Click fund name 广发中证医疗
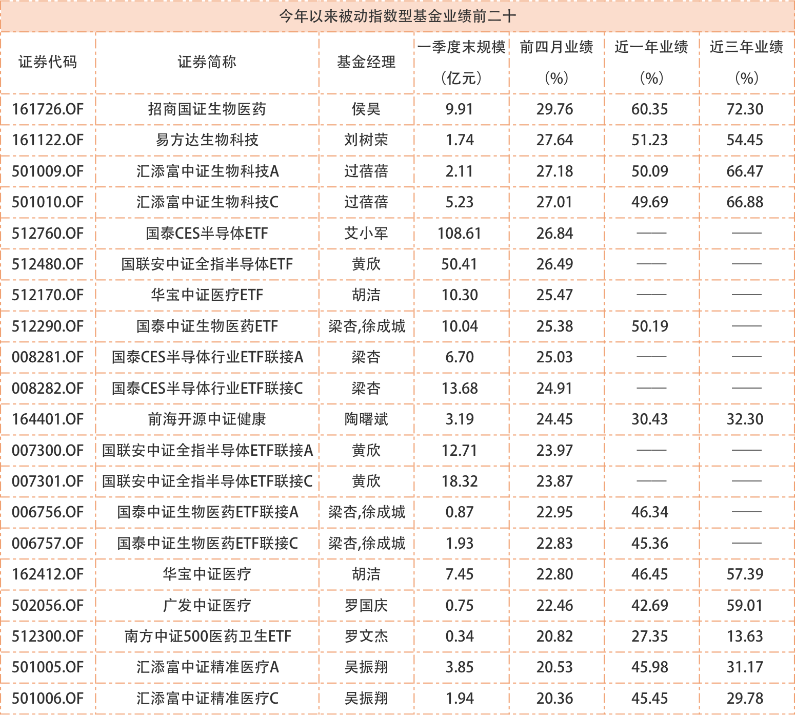Viewport: 795px width, 715px height. 207,606
